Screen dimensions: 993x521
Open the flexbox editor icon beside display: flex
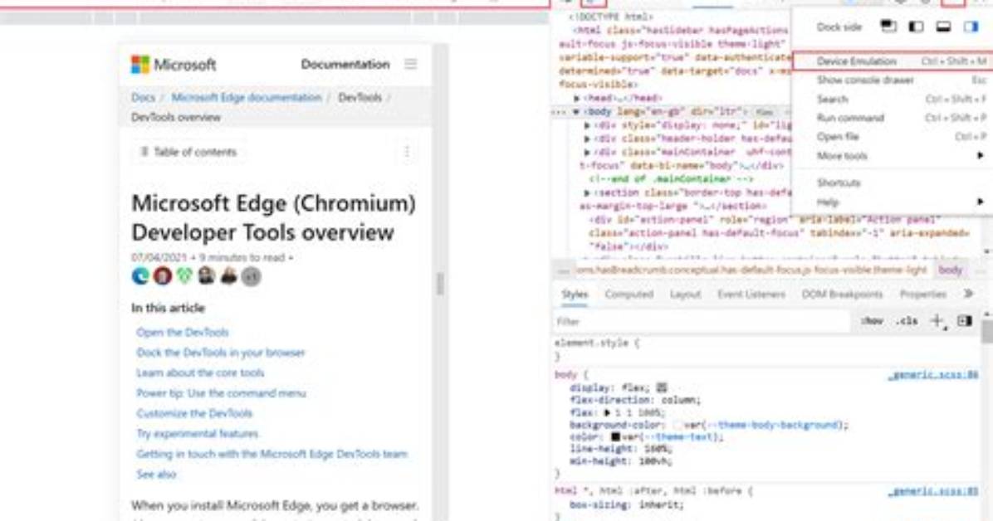point(662,387)
